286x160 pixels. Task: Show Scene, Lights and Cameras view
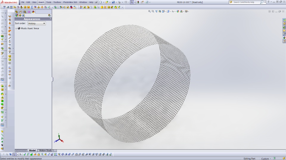[x=24, y=15]
